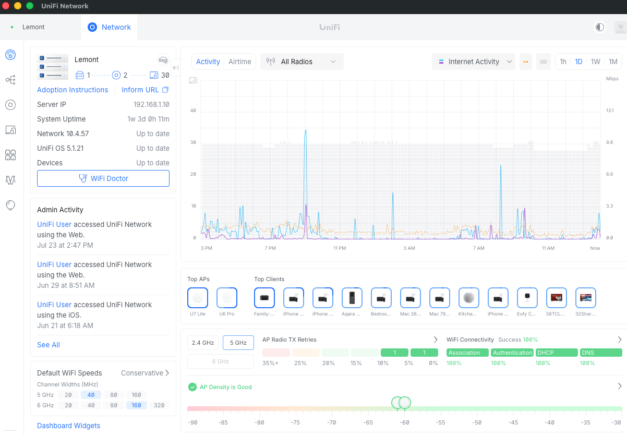Select the 1D time range

pyautogui.click(x=579, y=62)
